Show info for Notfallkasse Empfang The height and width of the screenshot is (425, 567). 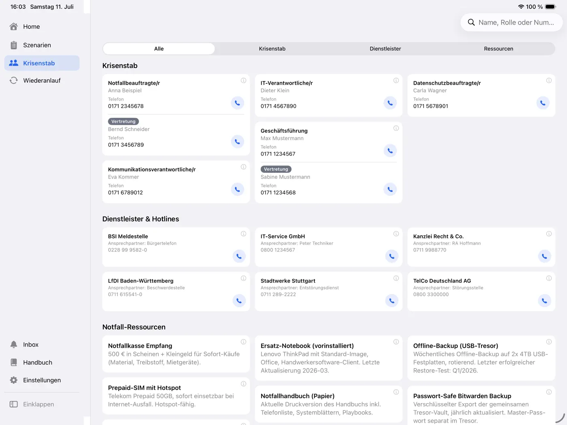pyautogui.click(x=243, y=342)
